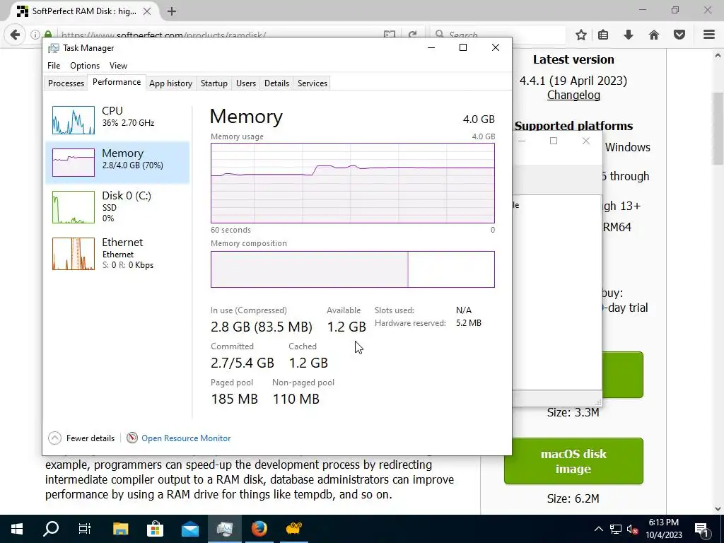
Task: Switch to the App history tab
Action: (x=170, y=83)
